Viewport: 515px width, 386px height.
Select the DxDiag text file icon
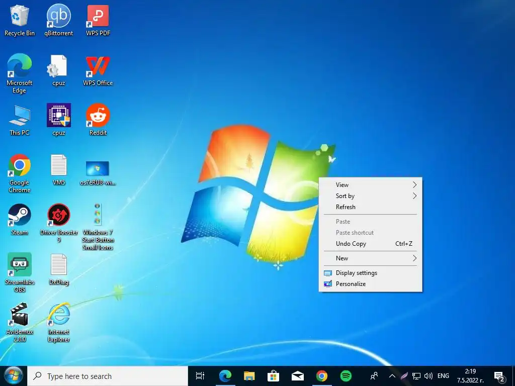point(59,270)
